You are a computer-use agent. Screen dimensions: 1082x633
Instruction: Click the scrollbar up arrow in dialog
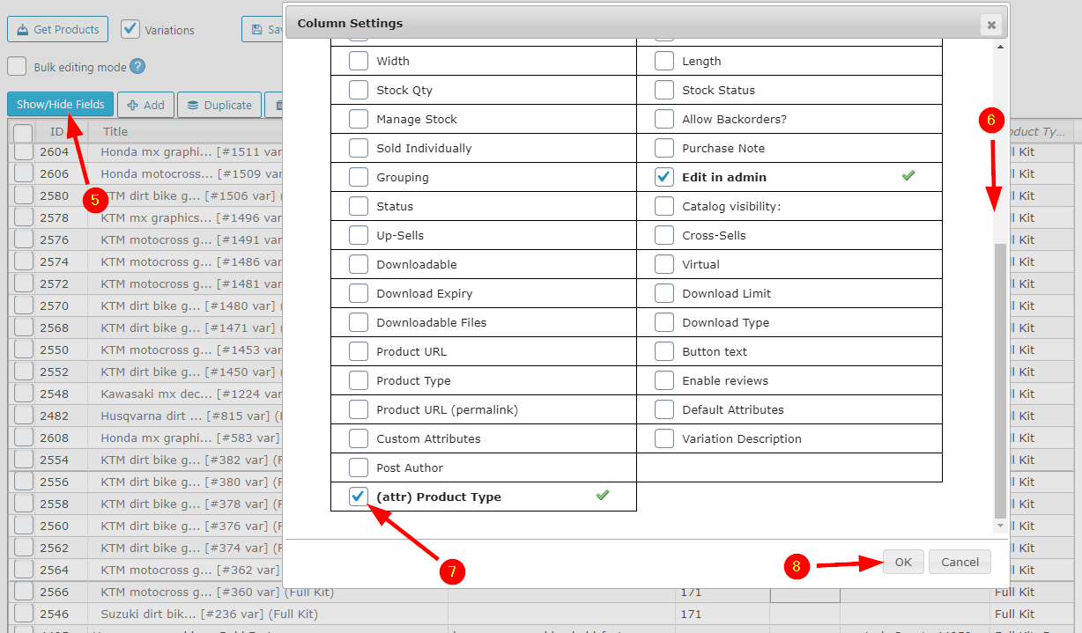pos(999,46)
